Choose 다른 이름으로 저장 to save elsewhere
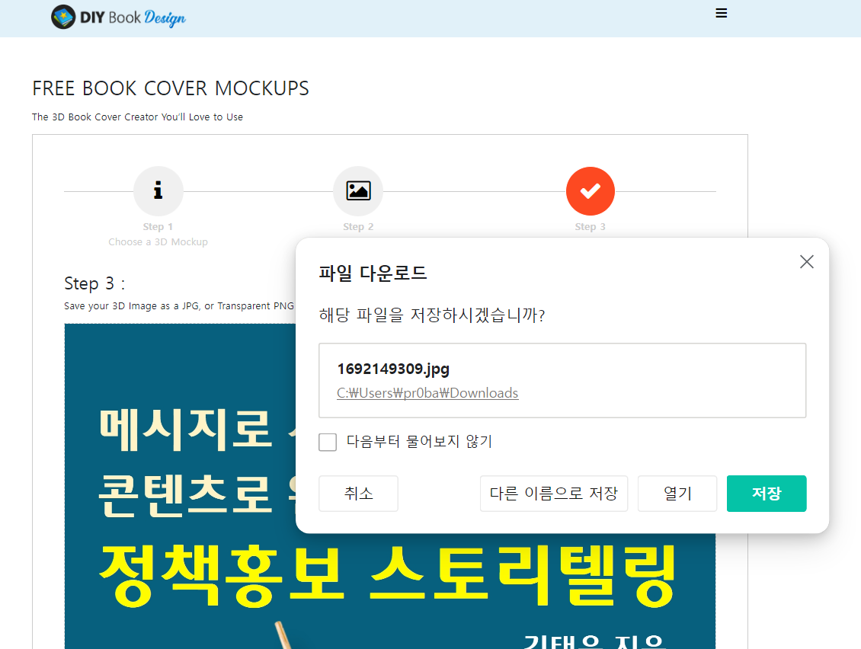 554,493
